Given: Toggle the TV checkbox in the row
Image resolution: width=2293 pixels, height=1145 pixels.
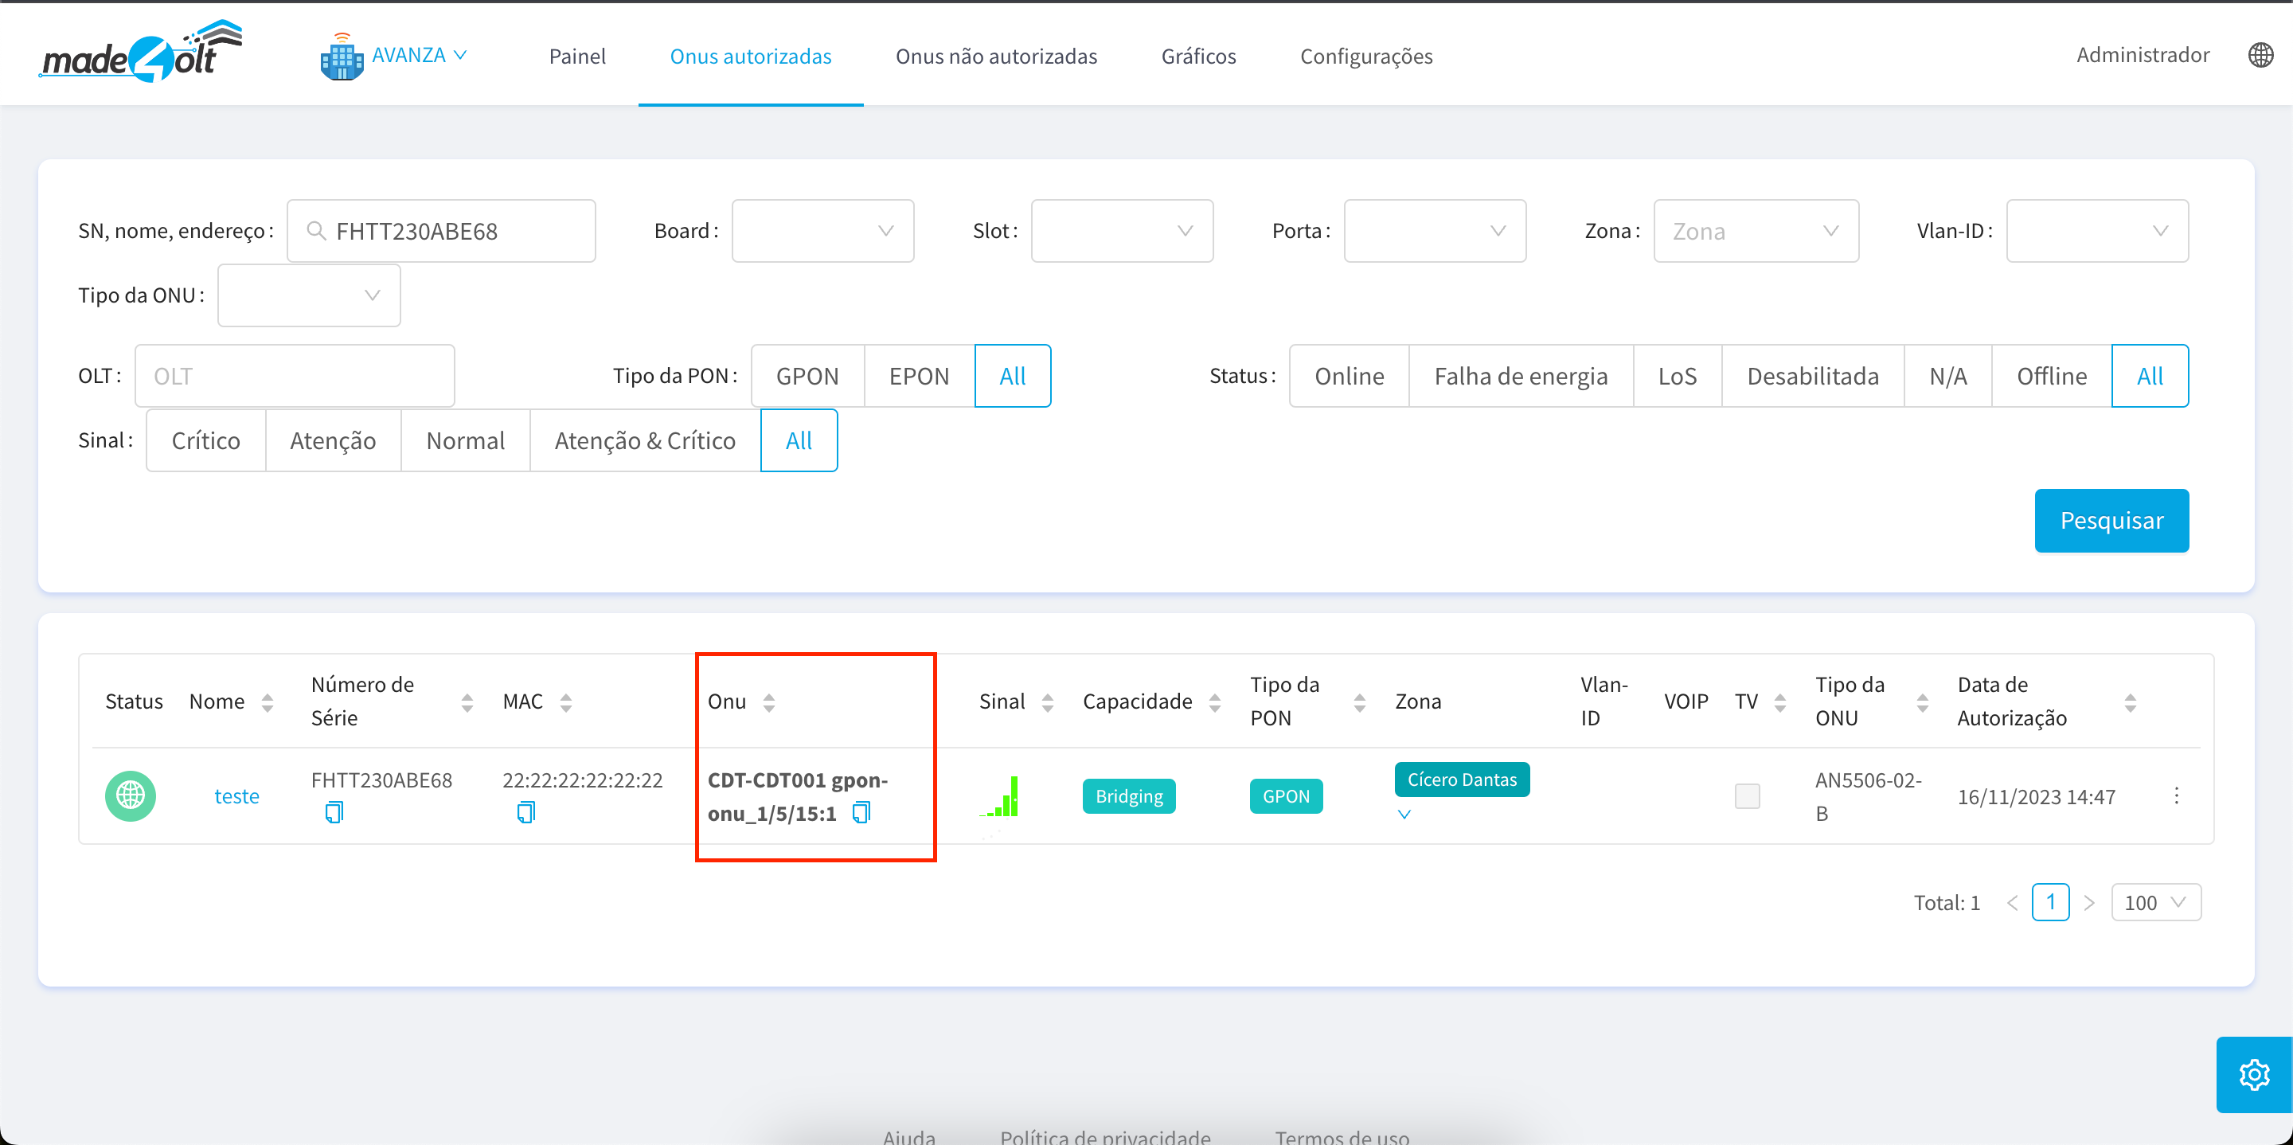Looking at the screenshot, I should 1747,795.
